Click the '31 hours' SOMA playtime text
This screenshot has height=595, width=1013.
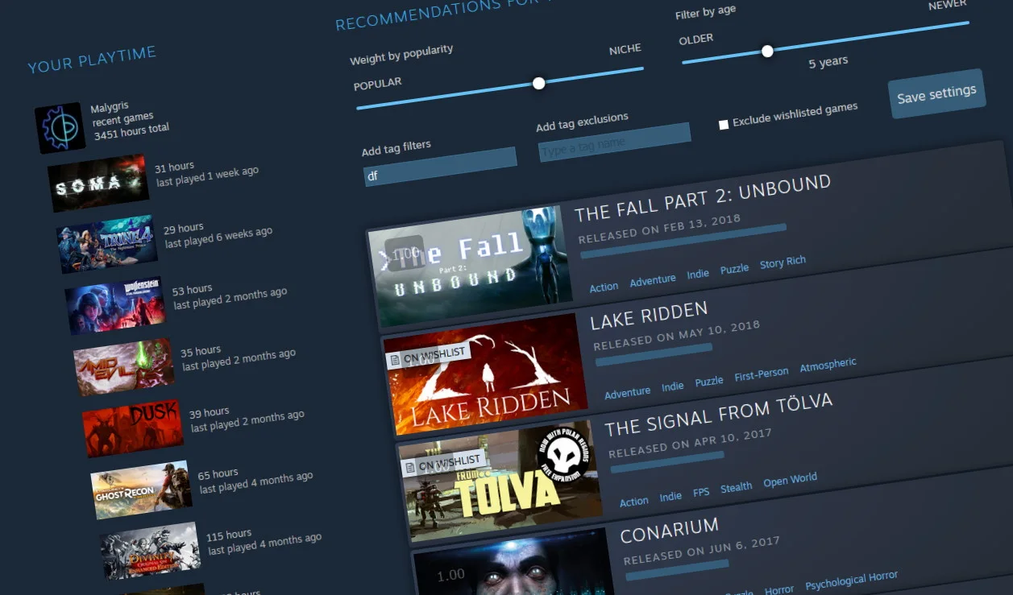174,167
